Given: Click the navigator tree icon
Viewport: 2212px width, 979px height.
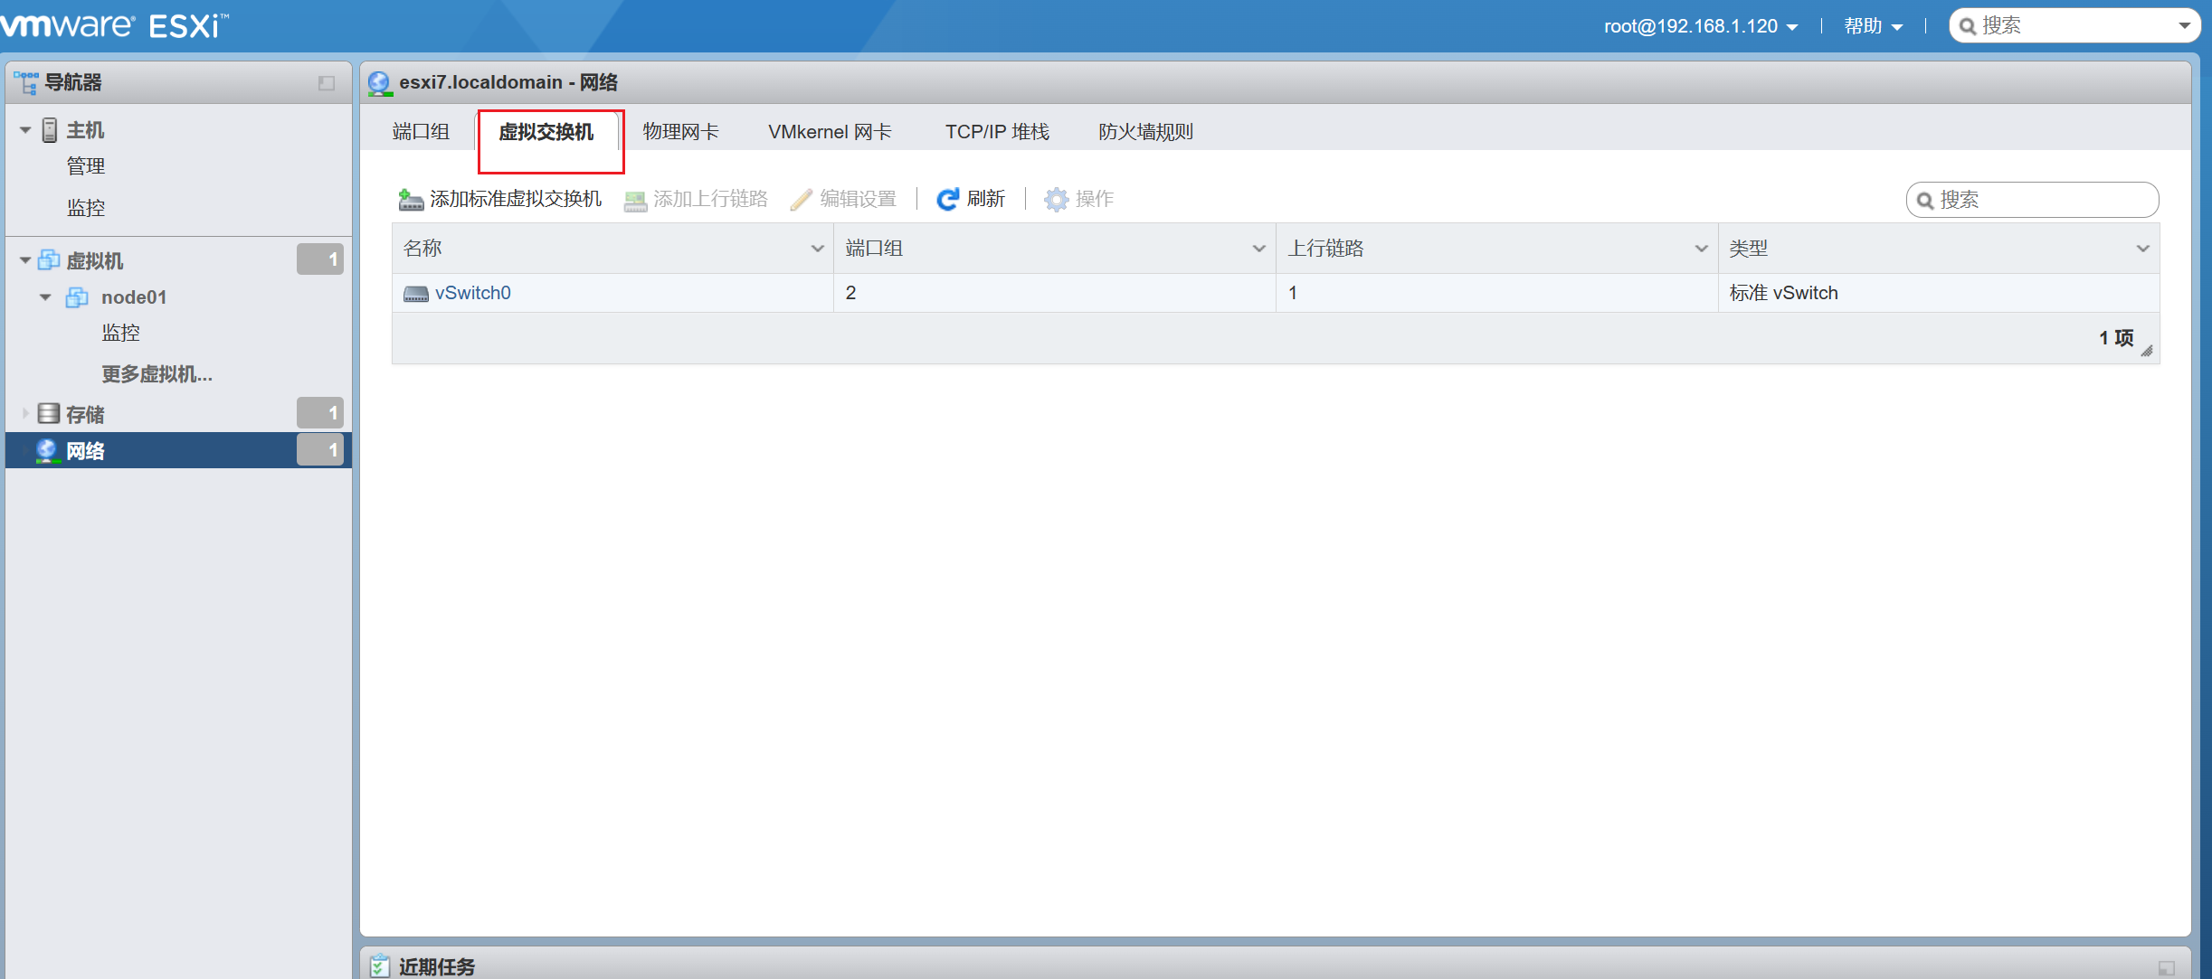Looking at the screenshot, I should point(26,82).
